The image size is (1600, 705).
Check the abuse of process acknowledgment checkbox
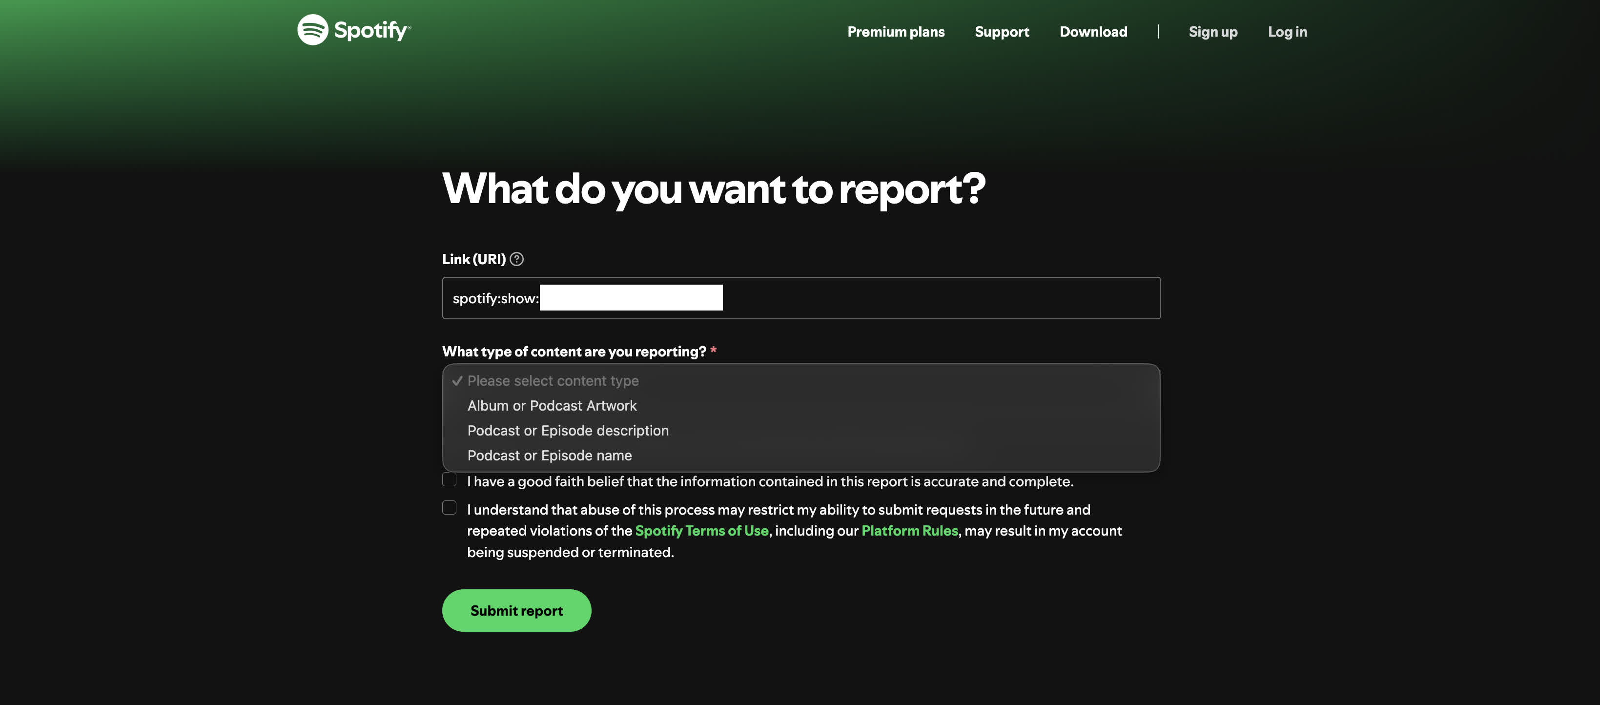(x=449, y=507)
